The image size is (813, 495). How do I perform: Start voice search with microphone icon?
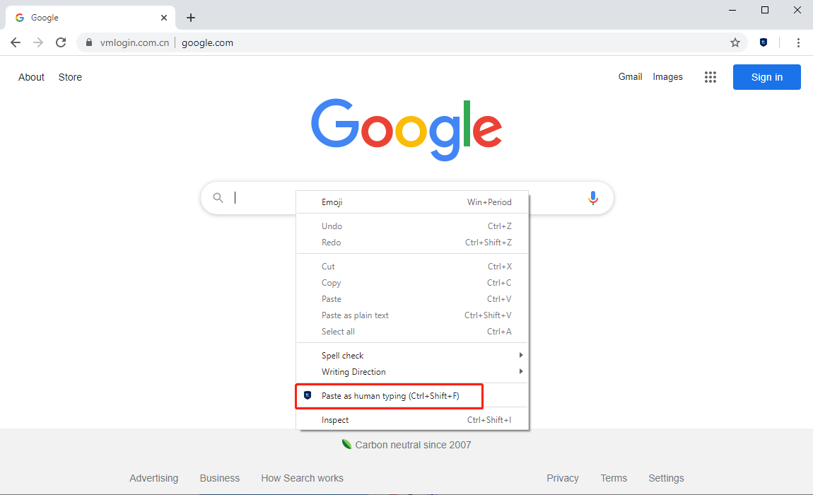pos(593,198)
